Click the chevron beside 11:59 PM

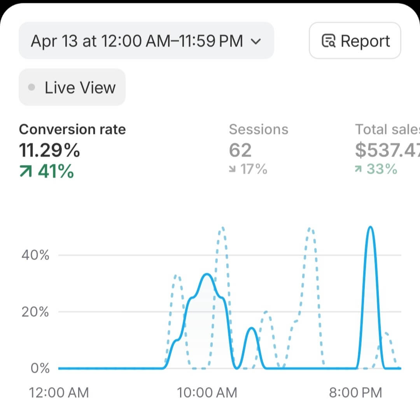[x=256, y=42]
